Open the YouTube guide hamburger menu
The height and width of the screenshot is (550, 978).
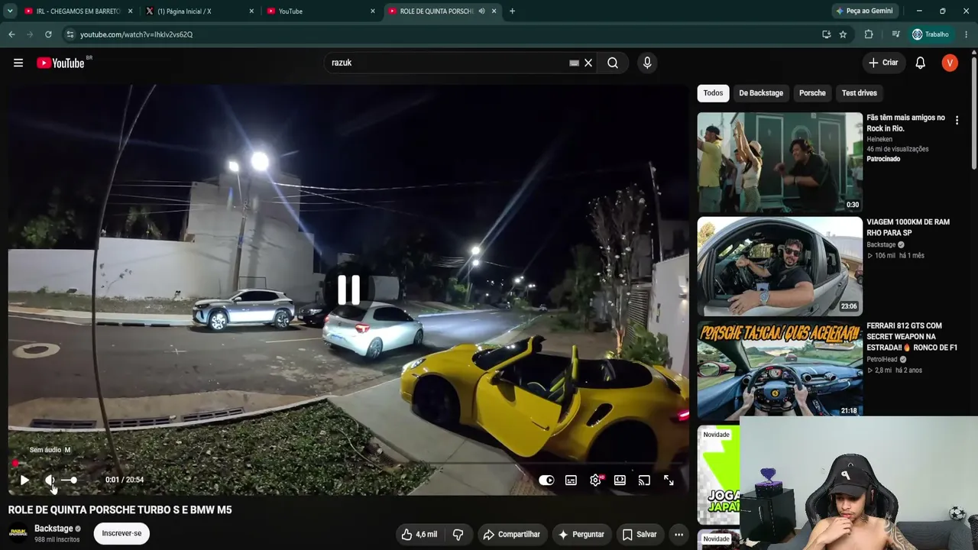pos(18,63)
